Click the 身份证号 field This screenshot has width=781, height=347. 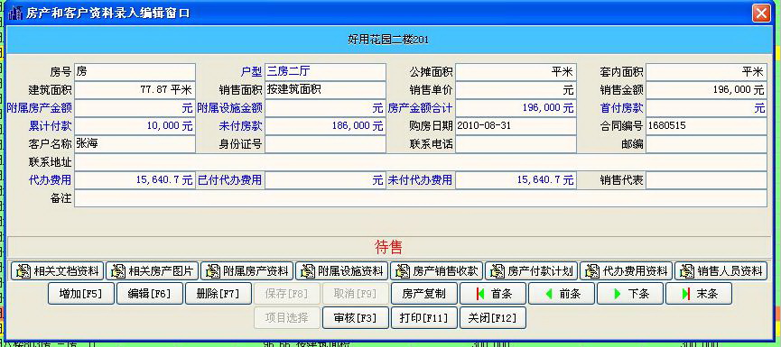(x=325, y=144)
